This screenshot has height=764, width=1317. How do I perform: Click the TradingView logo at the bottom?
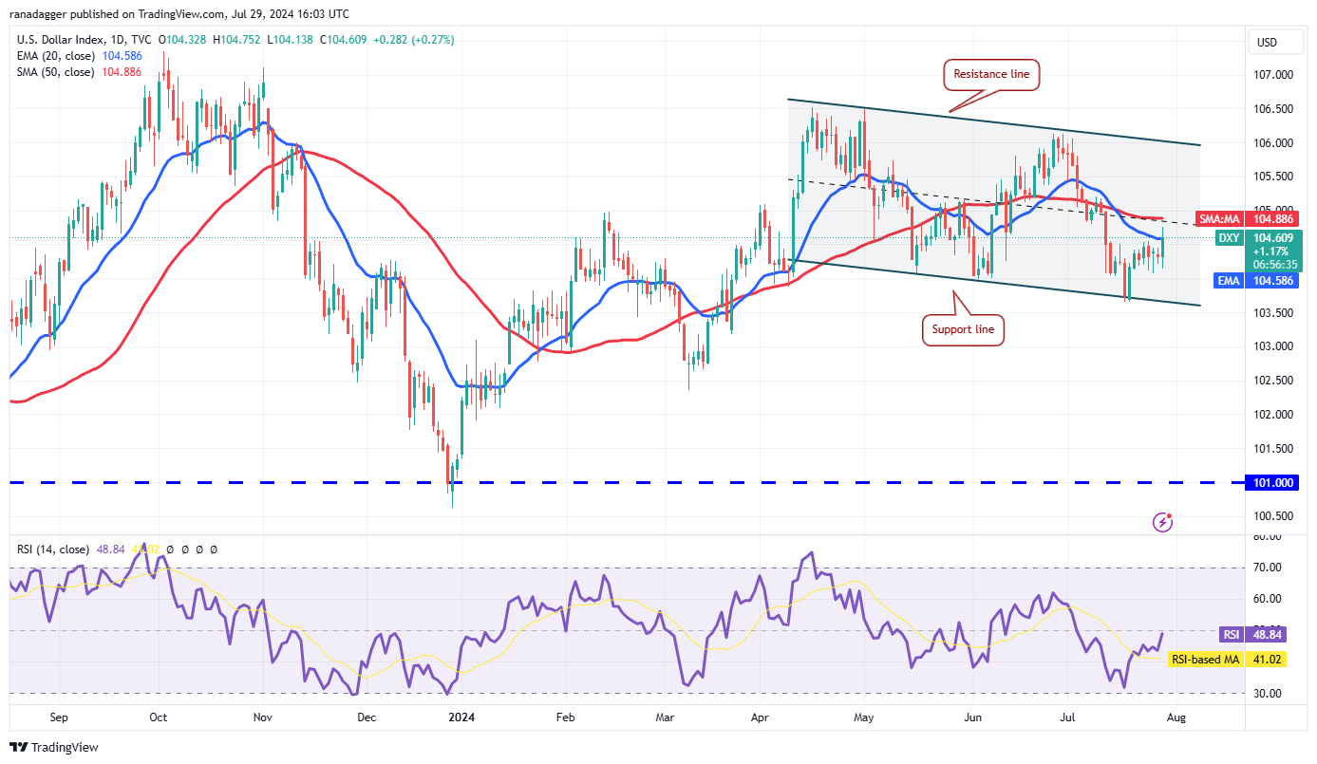[54, 748]
